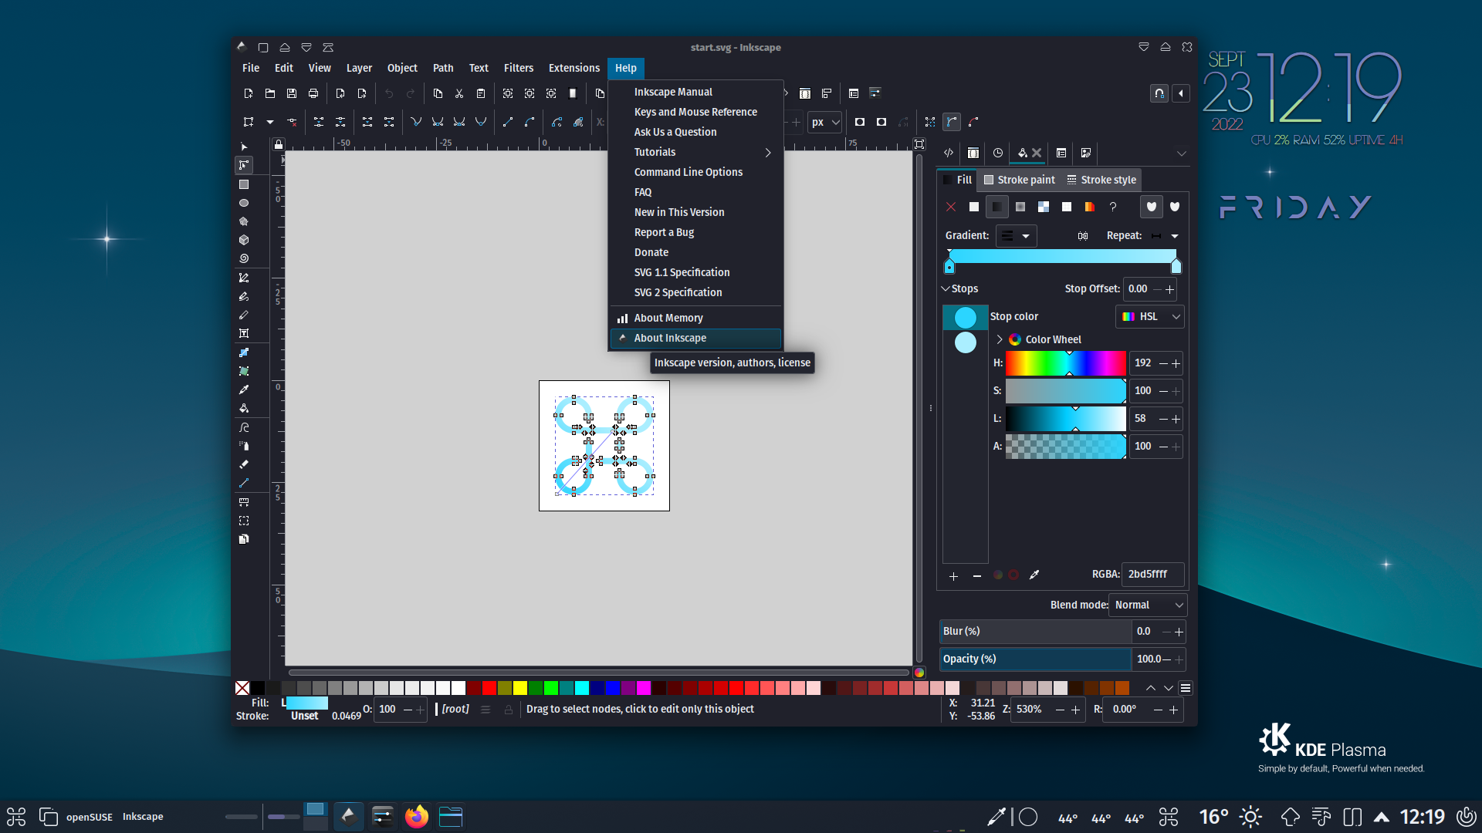Select the Text tool in toolbox
1482x833 pixels.
click(244, 333)
